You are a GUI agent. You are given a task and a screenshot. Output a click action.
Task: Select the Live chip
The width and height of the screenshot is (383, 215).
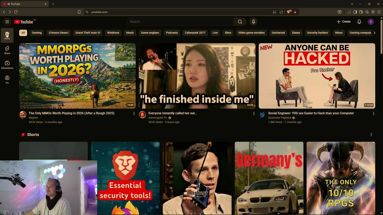click(x=215, y=33)
